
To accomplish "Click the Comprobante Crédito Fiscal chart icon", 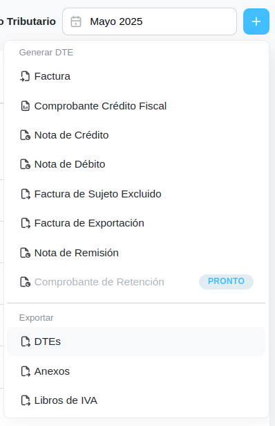I will coord(25,106).
